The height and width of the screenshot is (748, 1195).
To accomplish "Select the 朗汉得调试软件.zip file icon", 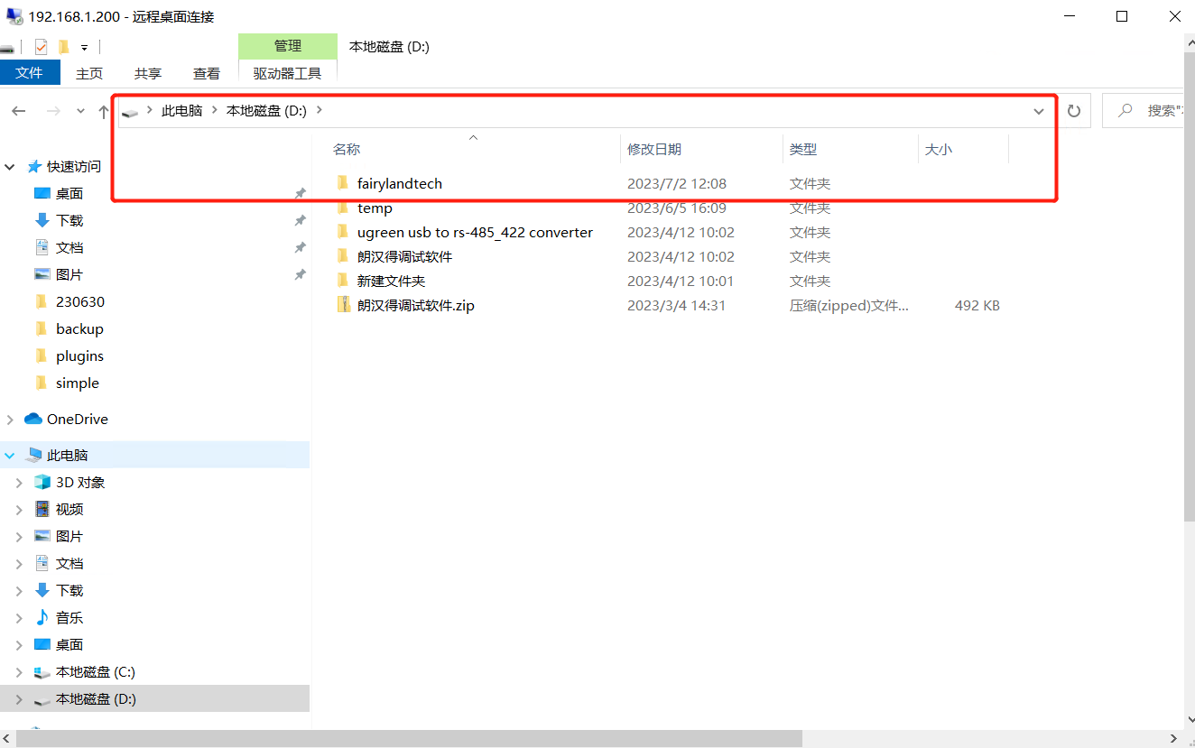I will pyautogui.click(x=343, y=305).
